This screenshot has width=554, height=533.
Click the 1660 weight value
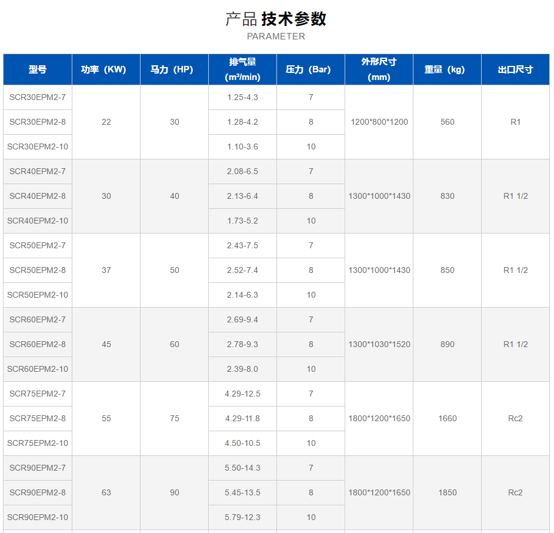tap(447, 418)
